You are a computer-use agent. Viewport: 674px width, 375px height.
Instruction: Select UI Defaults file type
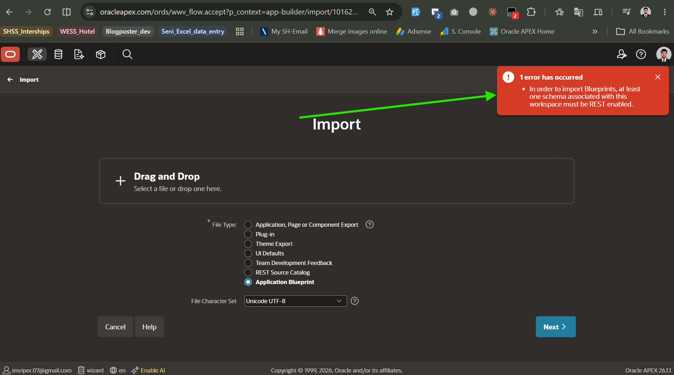(248, 253)
